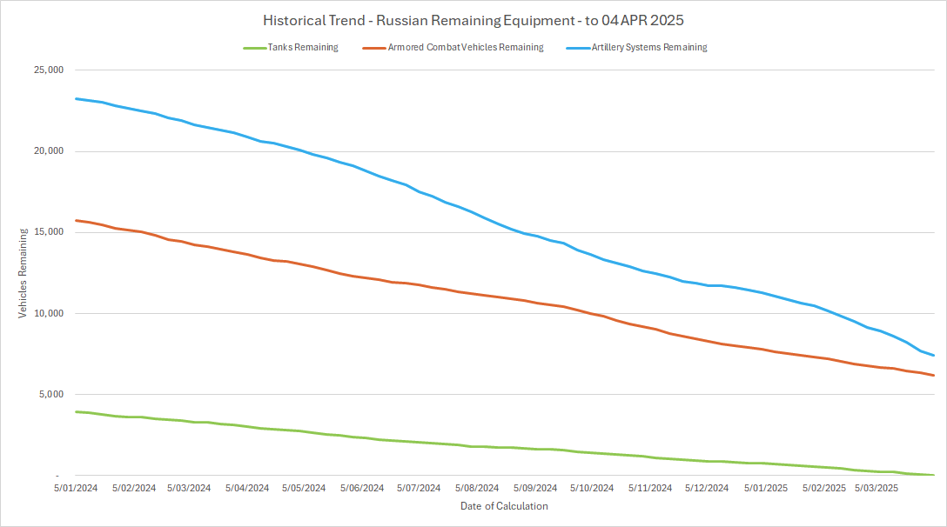947x527 pixels.
Task: Click the right end of the blue artillery line
Action: [x=933, y=355]
